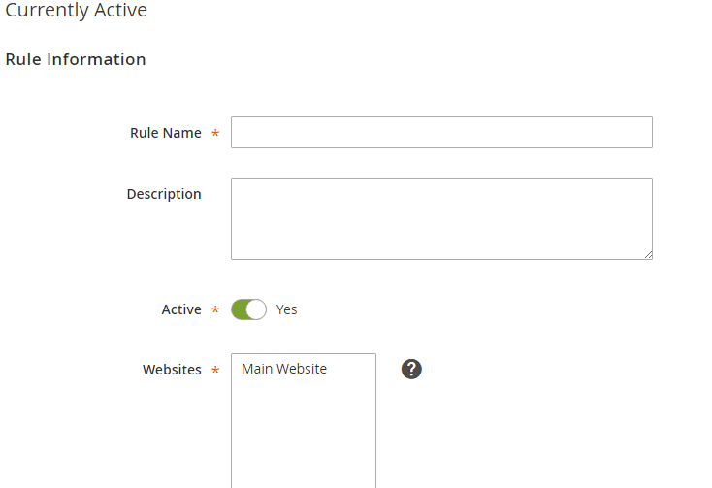Open the Websites help question mark tooltip
Screen dimensions: 712x488
[x=411, y=369]
